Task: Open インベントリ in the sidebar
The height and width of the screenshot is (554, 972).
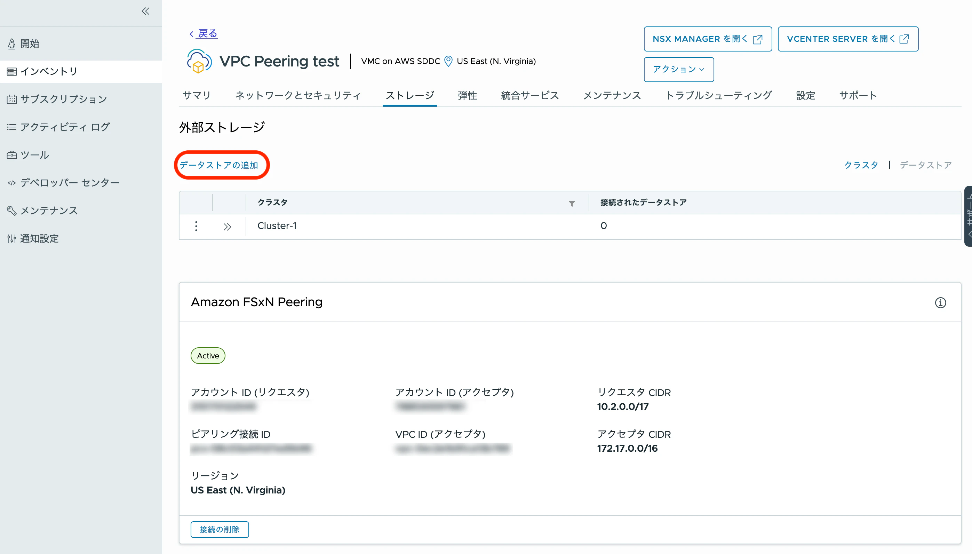Action: tap(49, 72)
